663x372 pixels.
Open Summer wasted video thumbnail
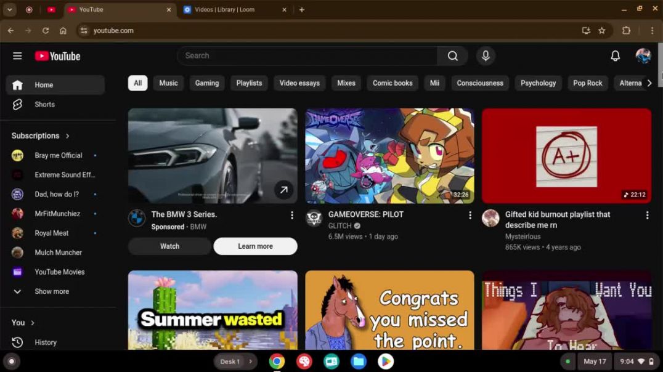(213, 310)
